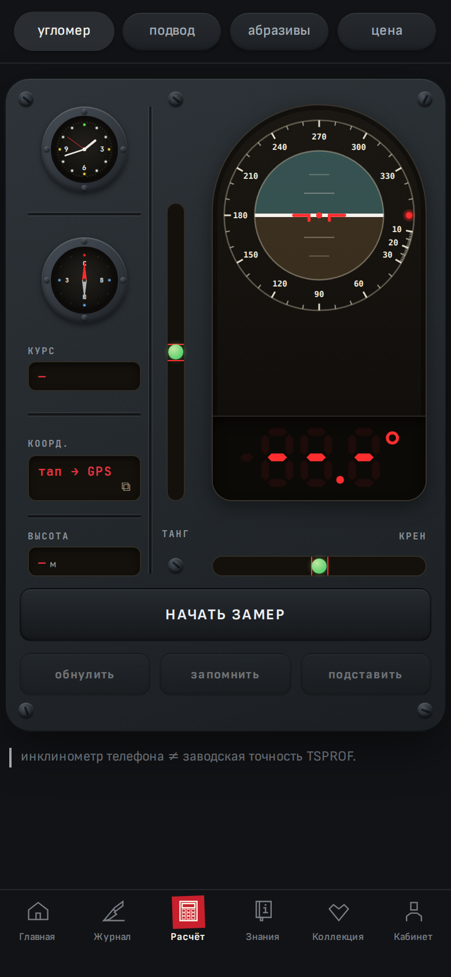The width and height of the screenshot is (451, 977).
Task: Click the analog clock gauge
Action: pyautogui.click(x=84, y=149)
